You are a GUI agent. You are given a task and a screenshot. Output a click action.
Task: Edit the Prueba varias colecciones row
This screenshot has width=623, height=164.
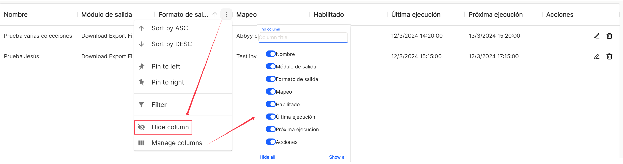597,36
